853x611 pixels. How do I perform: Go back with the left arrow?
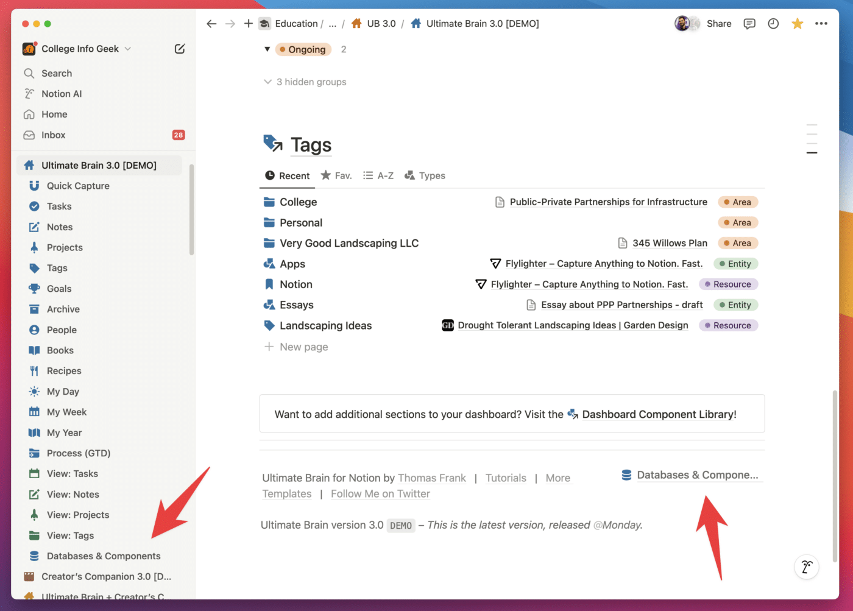tap(211, 24)
